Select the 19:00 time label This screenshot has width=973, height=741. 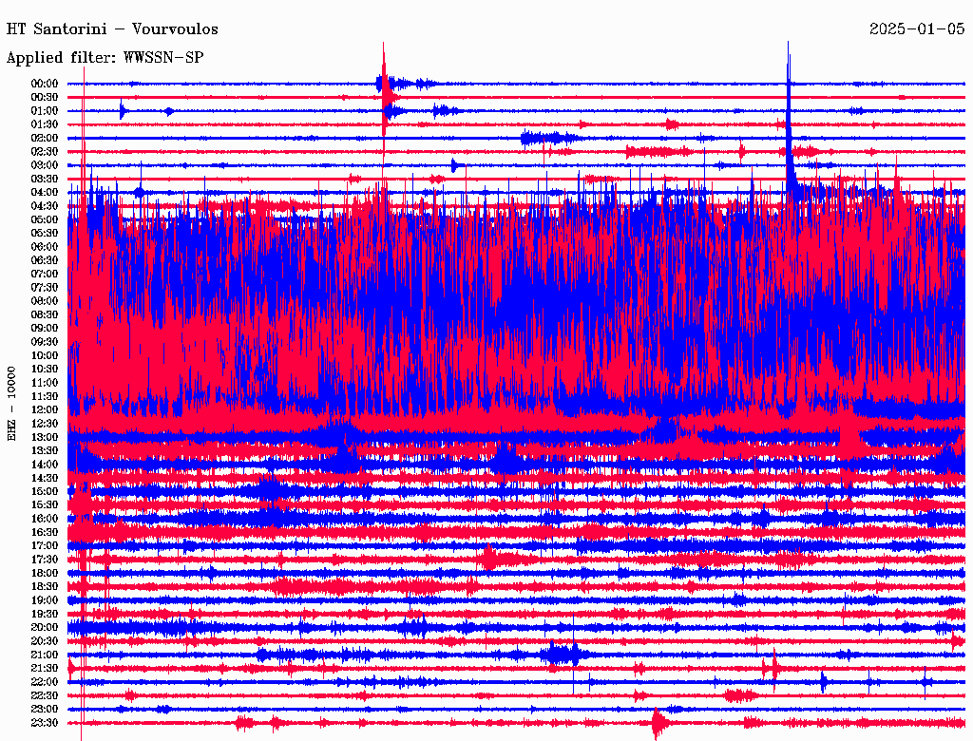point(45,600)
